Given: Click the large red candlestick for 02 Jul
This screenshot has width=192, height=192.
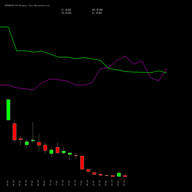Looking at the screenshot, I should (x=15, y=132).
